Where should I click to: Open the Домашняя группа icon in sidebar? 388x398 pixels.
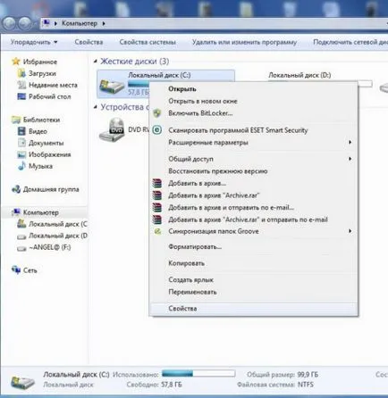(x=16, y=189)
